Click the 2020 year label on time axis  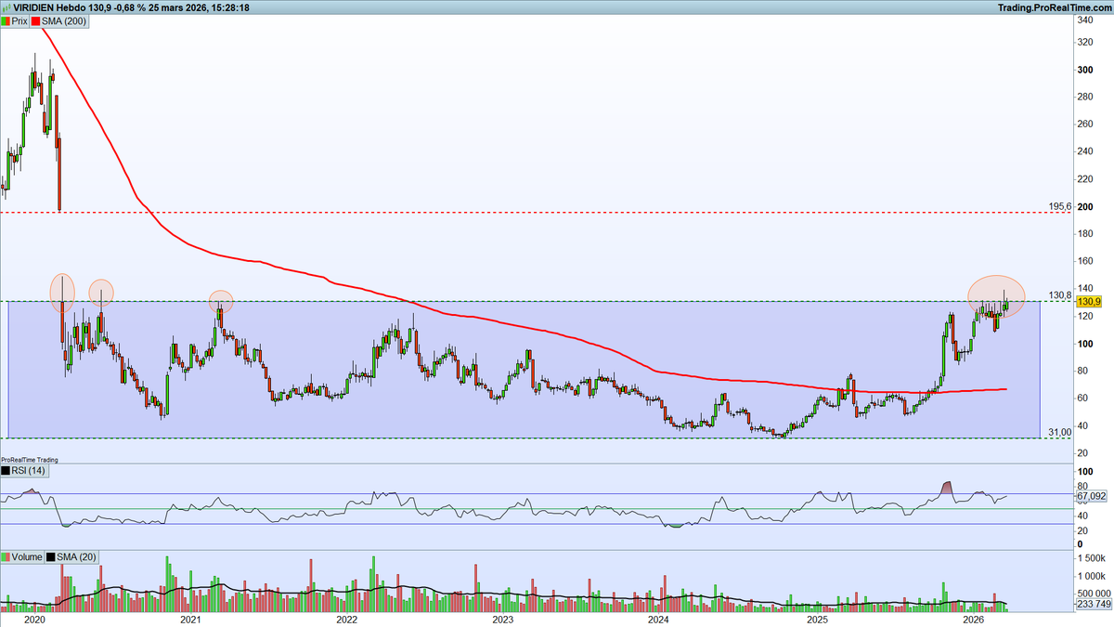click(33, 619)
